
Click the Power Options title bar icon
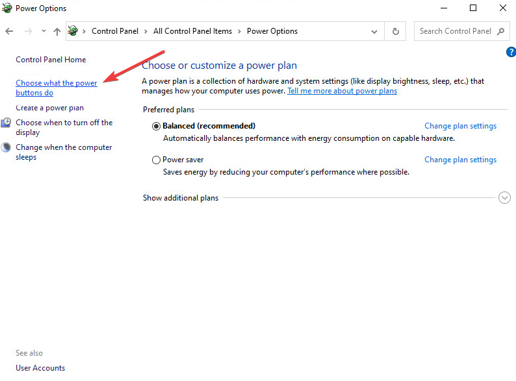pos(6,8)
